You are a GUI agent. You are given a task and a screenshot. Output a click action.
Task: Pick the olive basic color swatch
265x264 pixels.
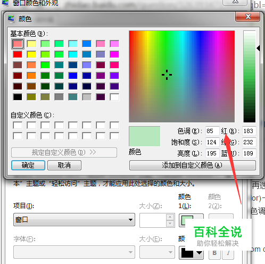[31, 97]
